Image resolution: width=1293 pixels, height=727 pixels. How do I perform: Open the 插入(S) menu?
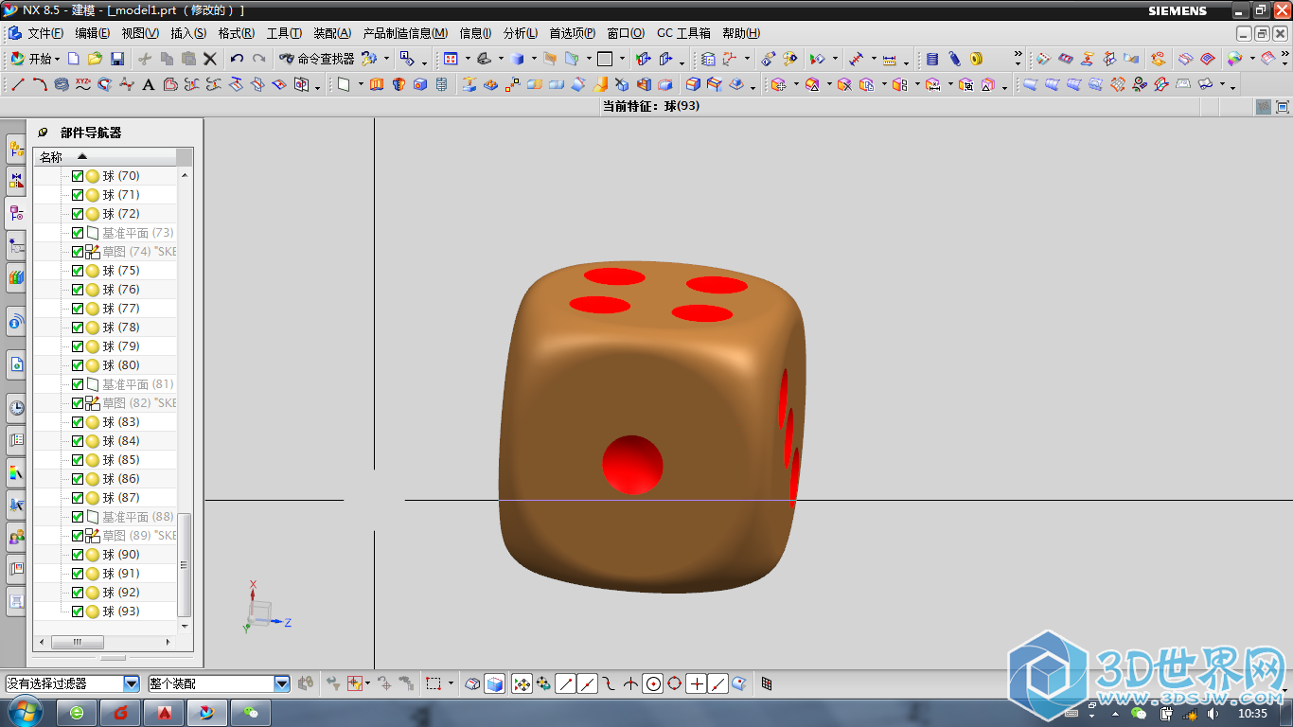pos(188,33)
